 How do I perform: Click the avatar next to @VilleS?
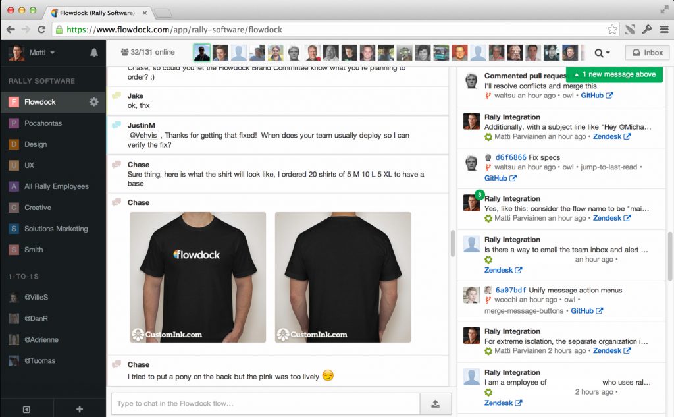14,297
